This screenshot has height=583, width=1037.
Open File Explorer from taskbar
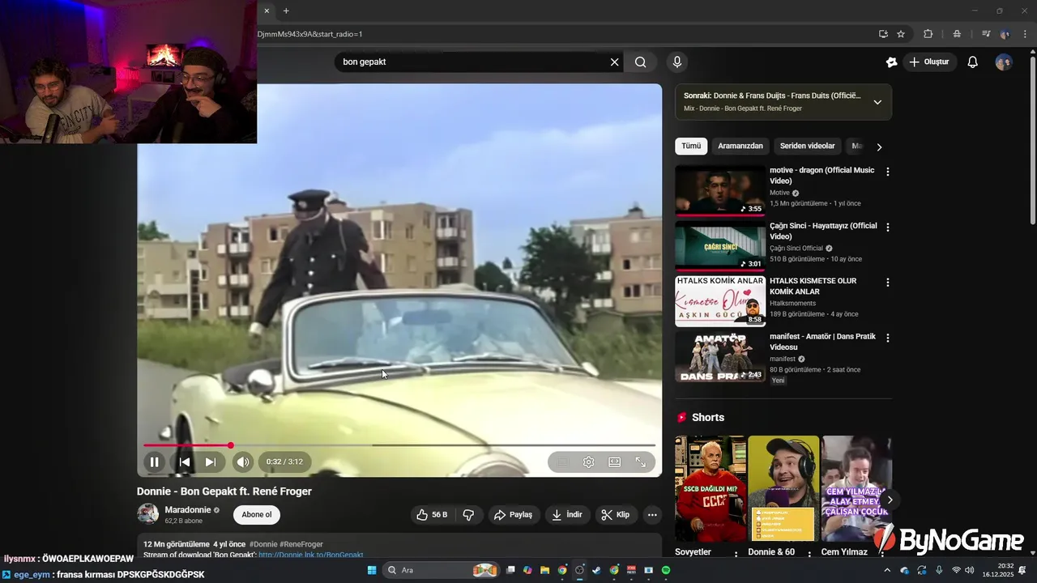pos(544,570)
